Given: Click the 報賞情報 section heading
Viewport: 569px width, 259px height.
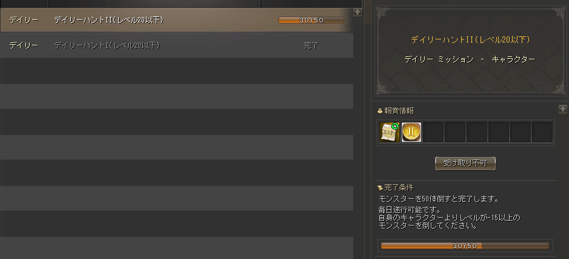Looking at the screenshot, I should (x=399, y=111).
